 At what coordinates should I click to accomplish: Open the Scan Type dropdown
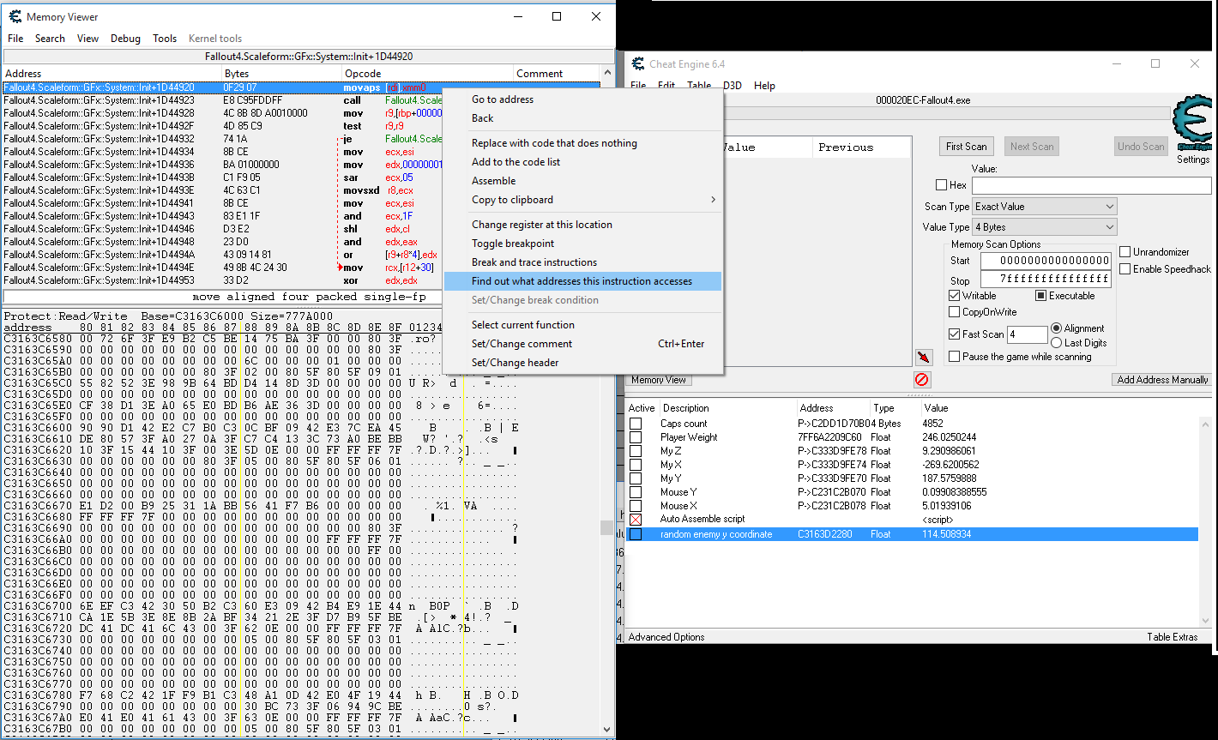[1044, 207]
